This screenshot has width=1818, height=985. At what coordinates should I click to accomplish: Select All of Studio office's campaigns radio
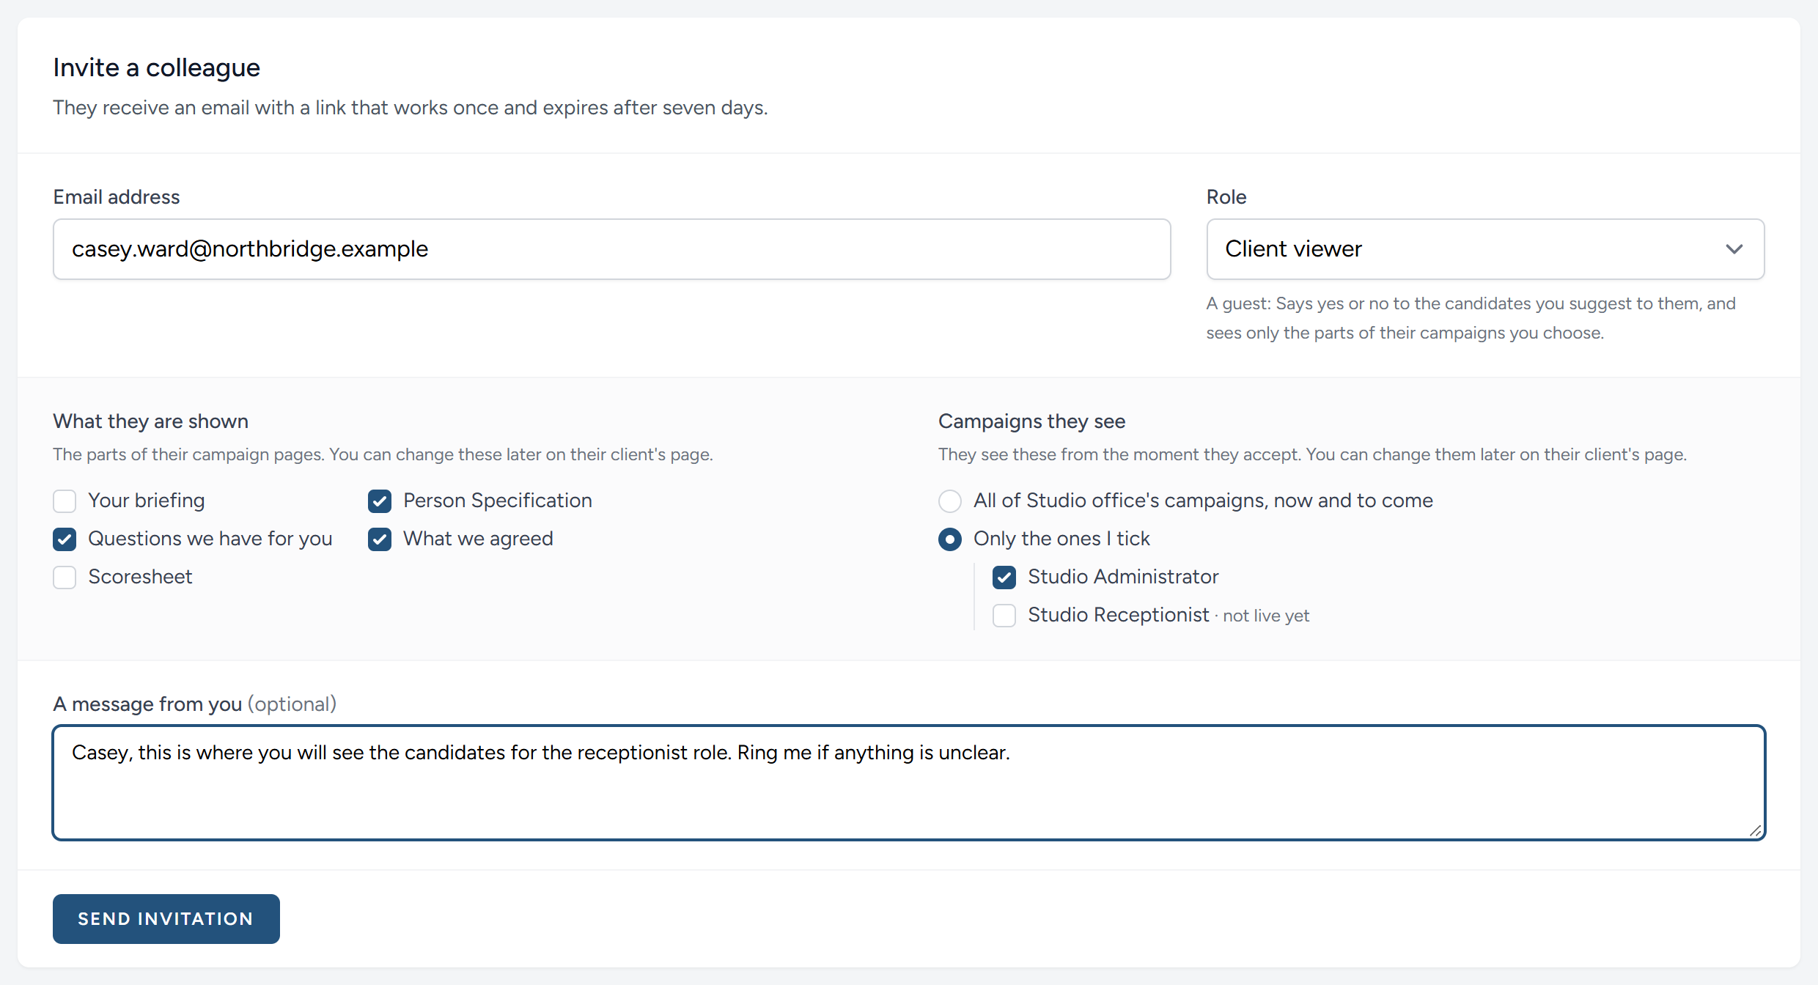[950, 501]
